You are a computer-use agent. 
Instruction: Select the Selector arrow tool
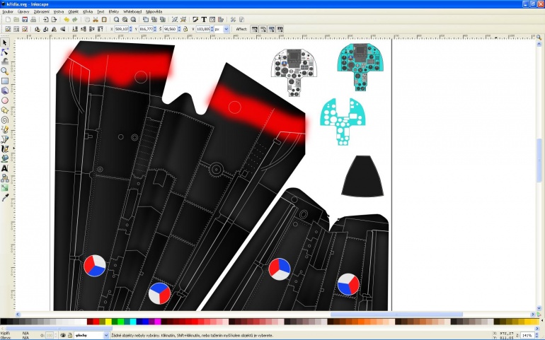pos(5,42)
